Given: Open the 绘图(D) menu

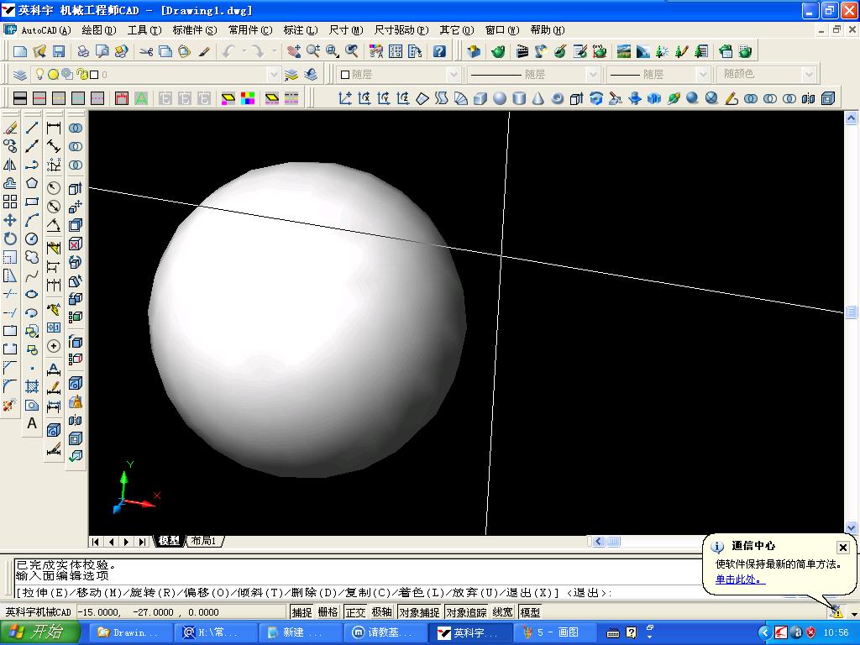Looking at the screenshot, I should point(99,30).
